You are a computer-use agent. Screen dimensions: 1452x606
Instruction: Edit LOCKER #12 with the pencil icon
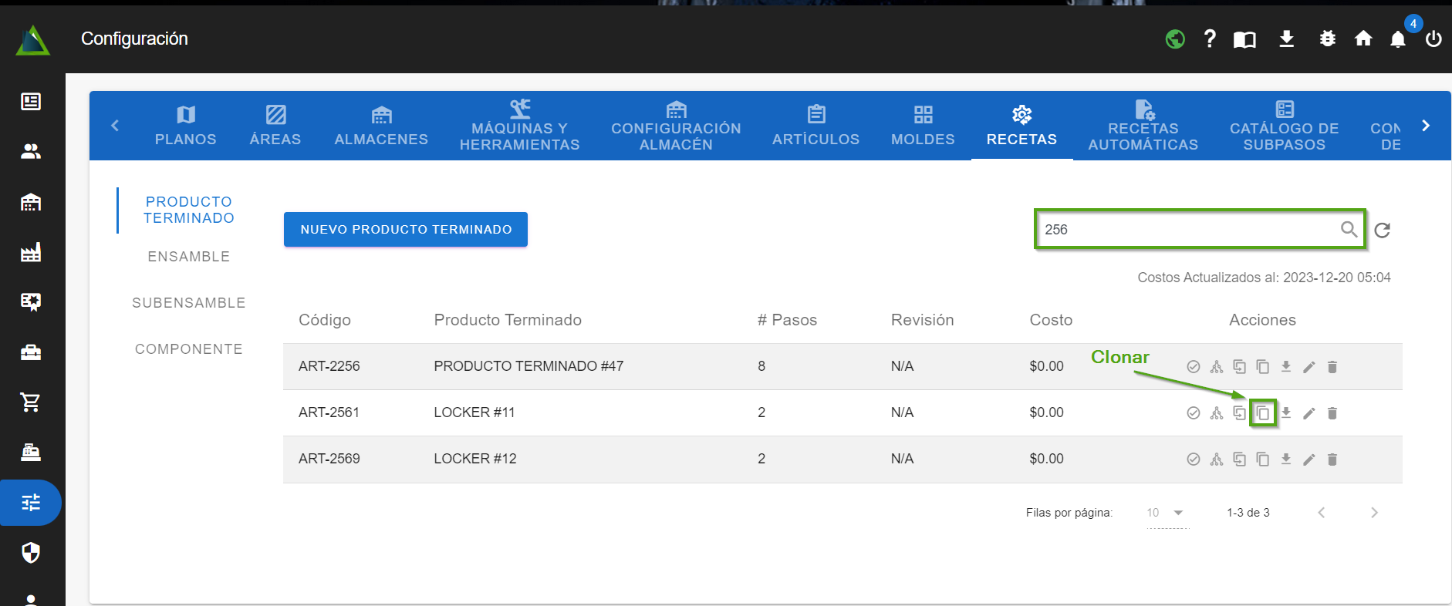(1308, 460)
